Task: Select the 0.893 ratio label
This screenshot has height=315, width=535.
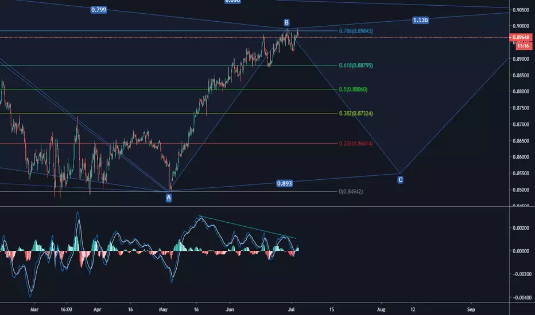Action: coord(284,183)
